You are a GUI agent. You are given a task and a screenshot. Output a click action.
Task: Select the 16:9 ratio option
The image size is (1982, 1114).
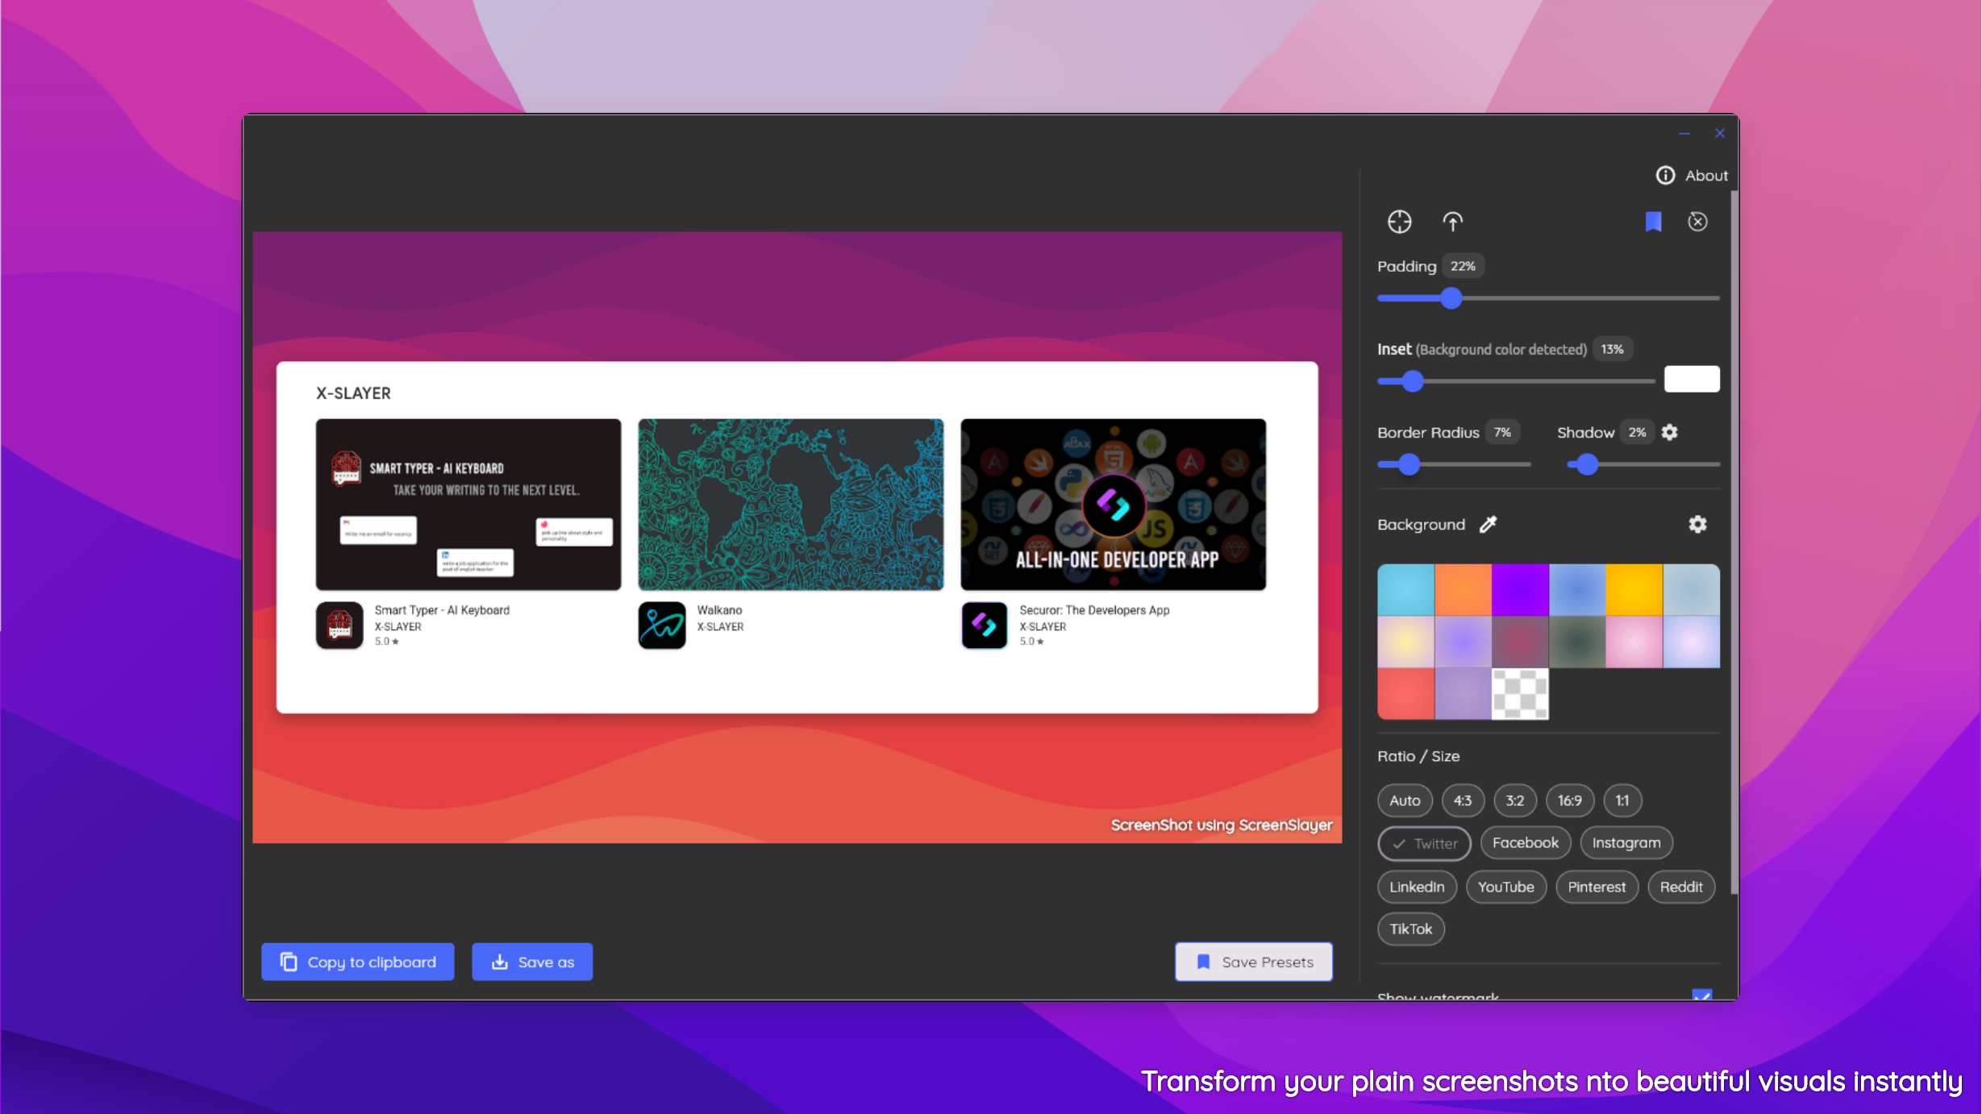tap(1570, 800)
